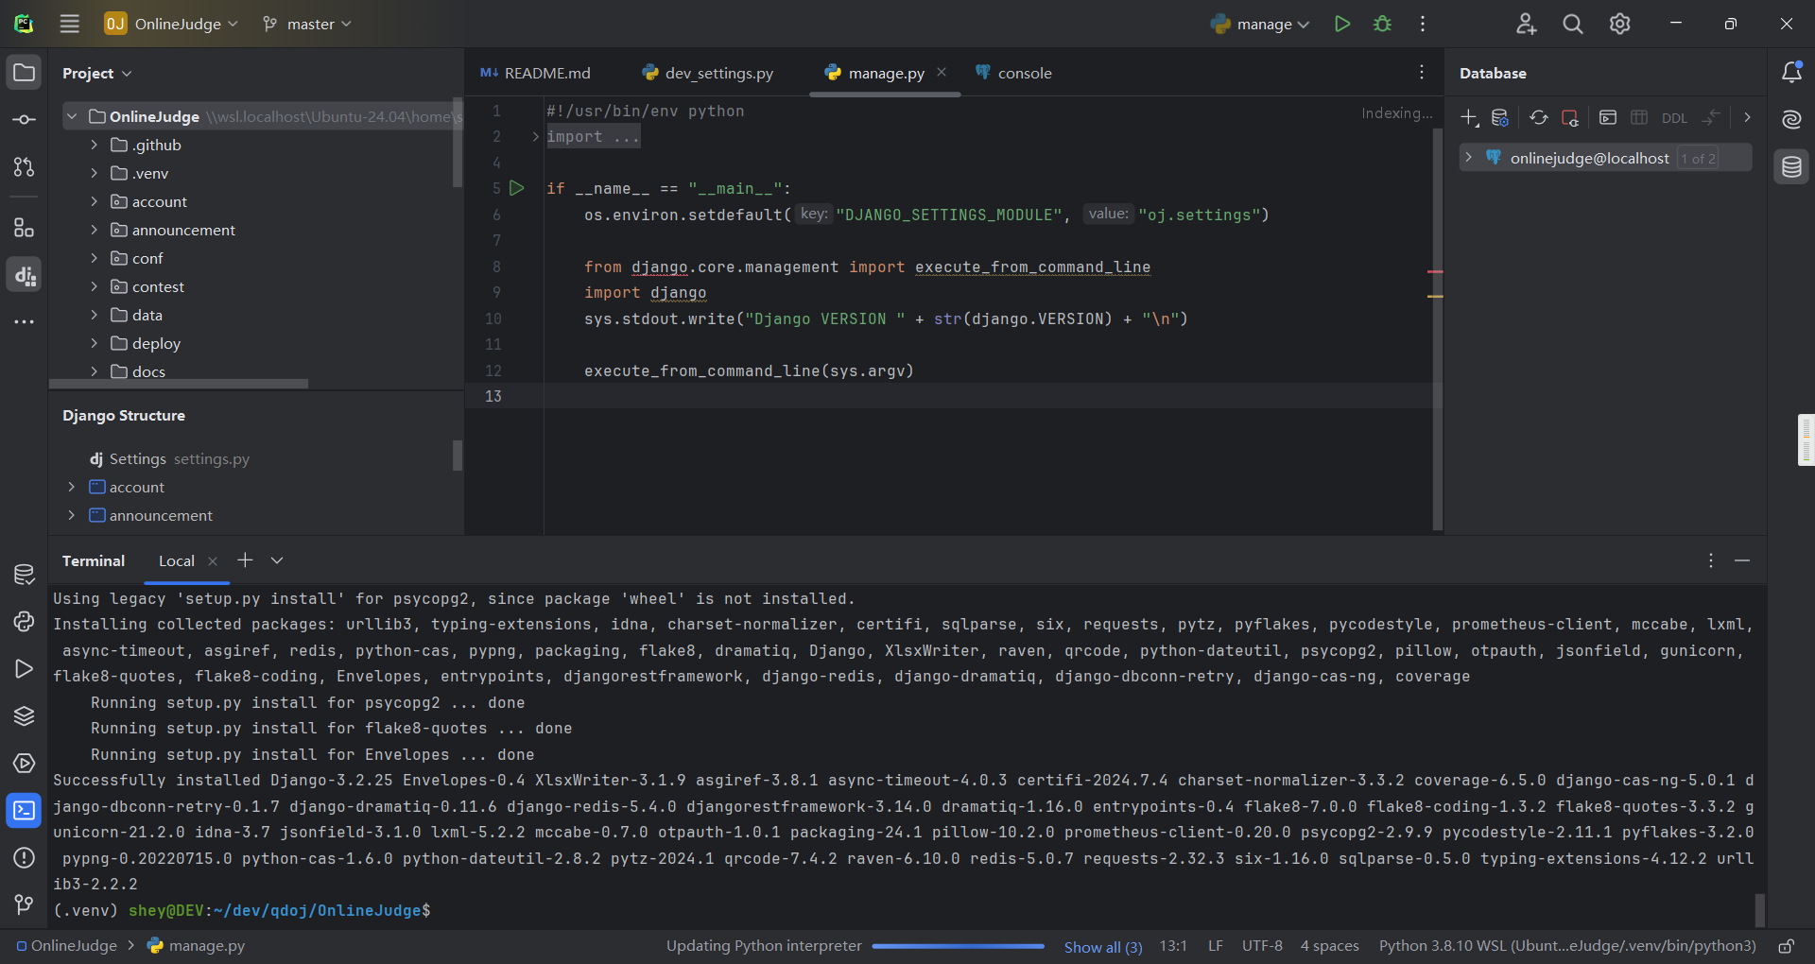This screenshot has width=1815, height=964.
Task: Add a new data source in Database
Action: [x=1469, y=117]
